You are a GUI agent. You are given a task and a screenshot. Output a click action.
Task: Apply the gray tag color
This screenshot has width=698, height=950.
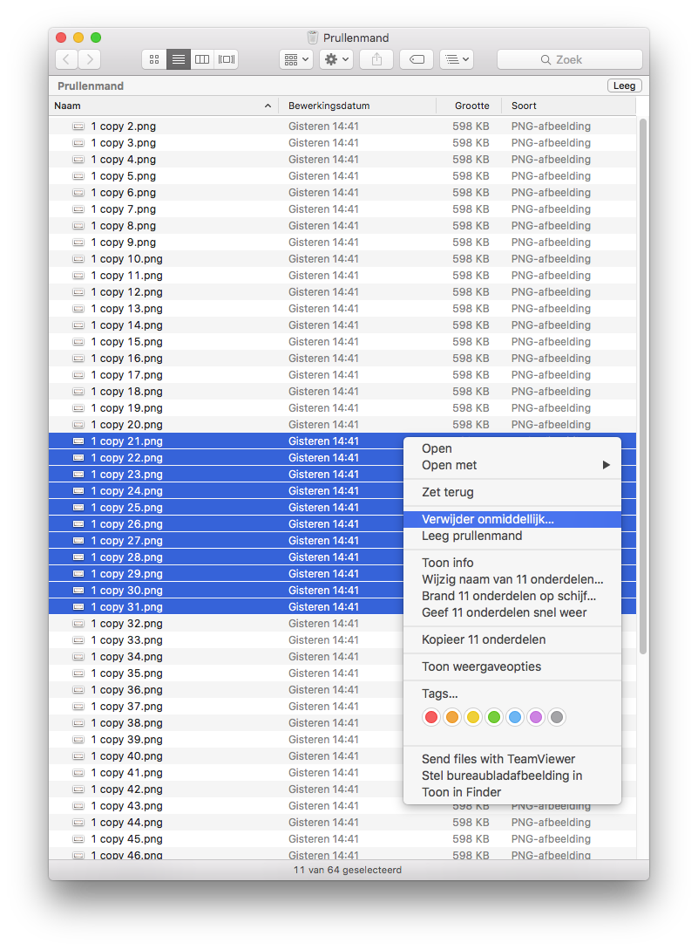click(x=557, y=717)
